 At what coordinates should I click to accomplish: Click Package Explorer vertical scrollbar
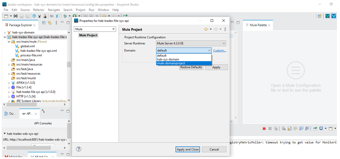(x=69, y=64)
